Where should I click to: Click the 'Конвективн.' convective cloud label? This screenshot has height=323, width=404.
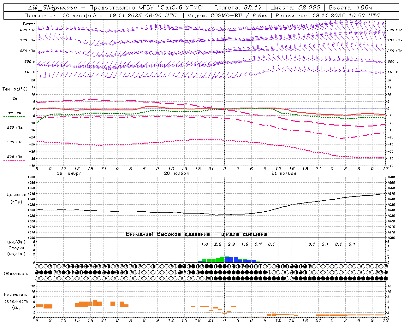(x=16, y=295)
